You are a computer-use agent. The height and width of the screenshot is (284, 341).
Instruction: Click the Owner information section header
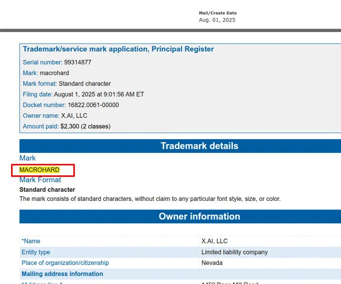click(x=200, y=216)
